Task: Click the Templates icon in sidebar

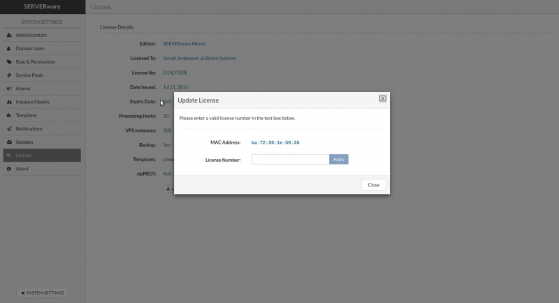Action: 9,115
